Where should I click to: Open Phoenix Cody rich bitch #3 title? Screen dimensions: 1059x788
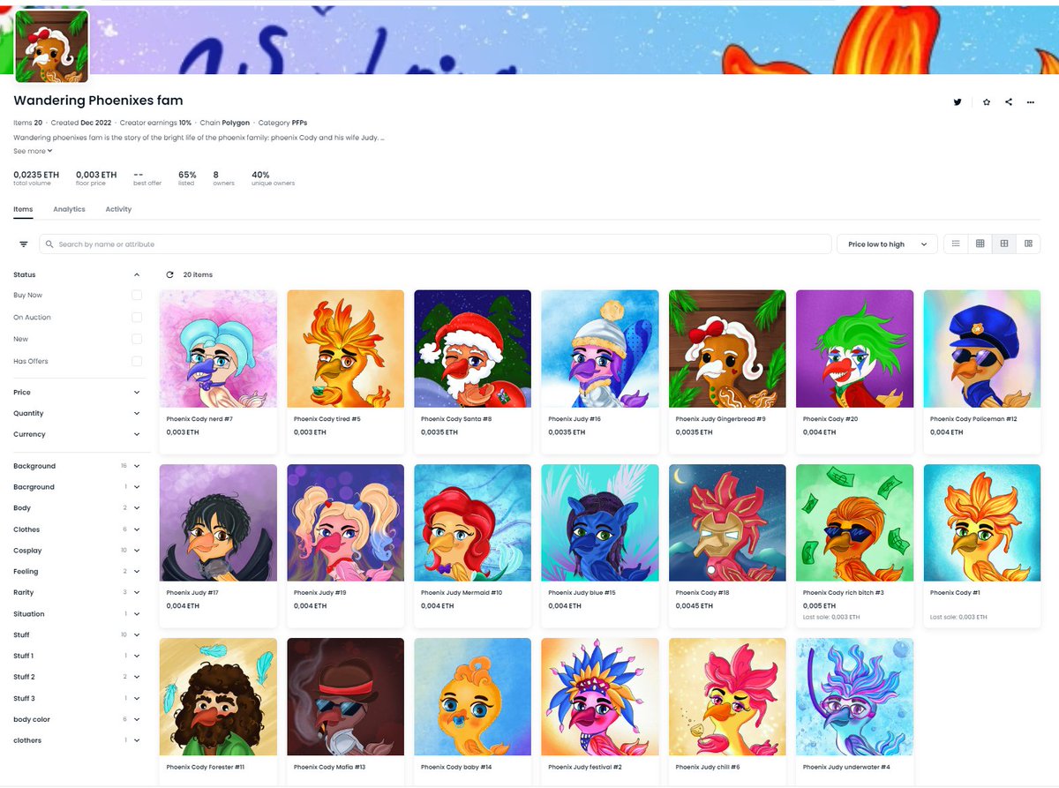[x=844, y=593]
